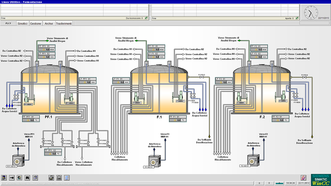This screenshot has height=186, width=331.
Task: Click the teal progress indicator in status bar
Action: (279, 183)
